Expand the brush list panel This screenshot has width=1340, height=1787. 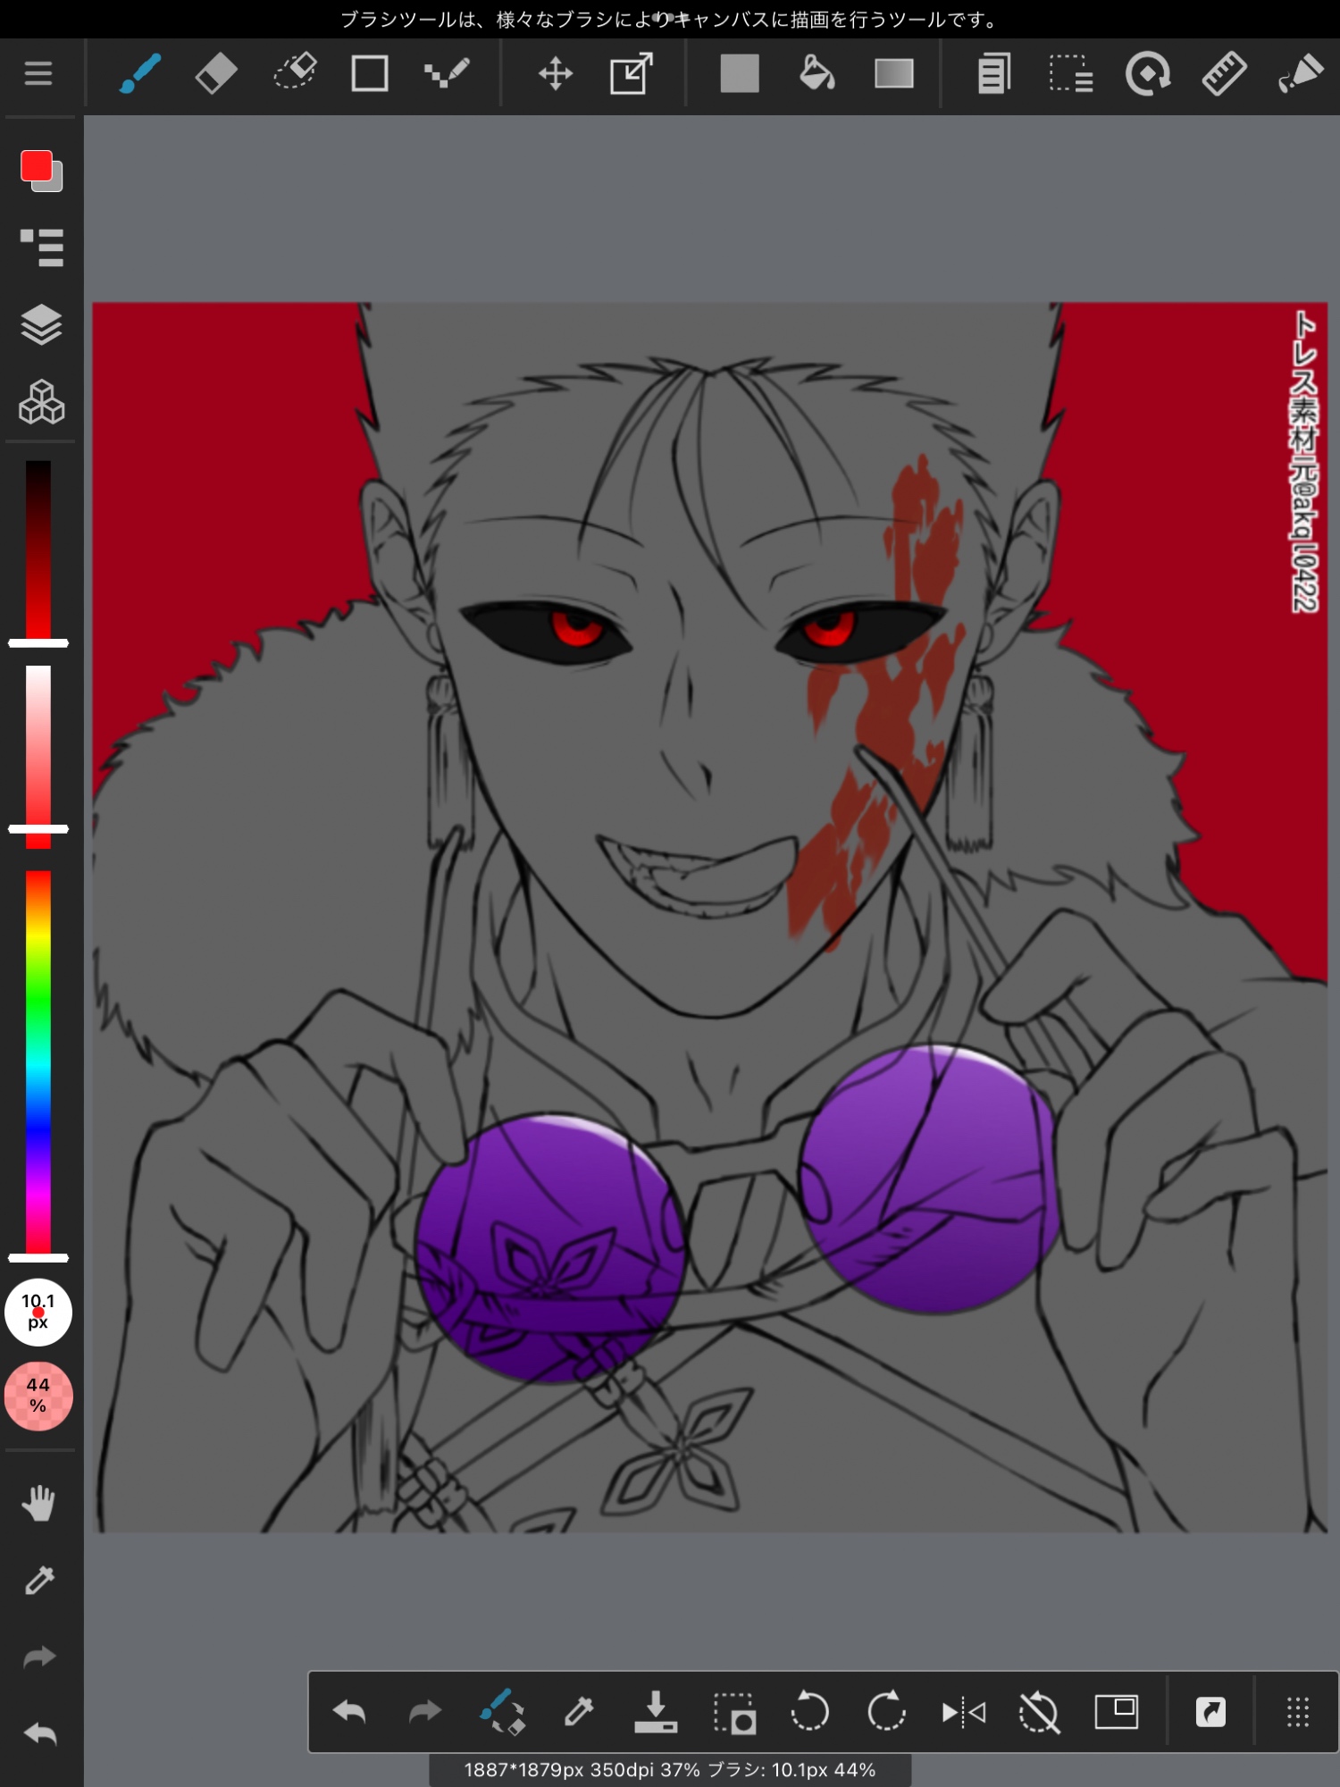(41, 247)
